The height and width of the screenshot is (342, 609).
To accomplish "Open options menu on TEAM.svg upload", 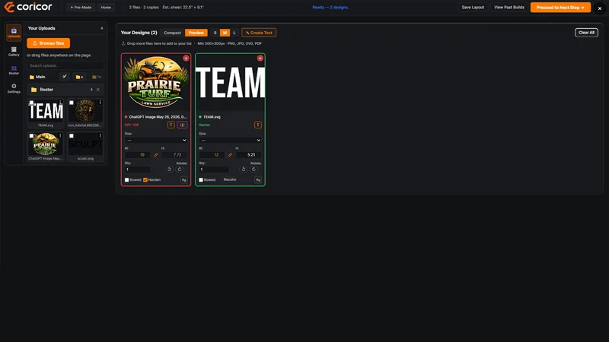I will pyautogui.click(x=60, y=103).
